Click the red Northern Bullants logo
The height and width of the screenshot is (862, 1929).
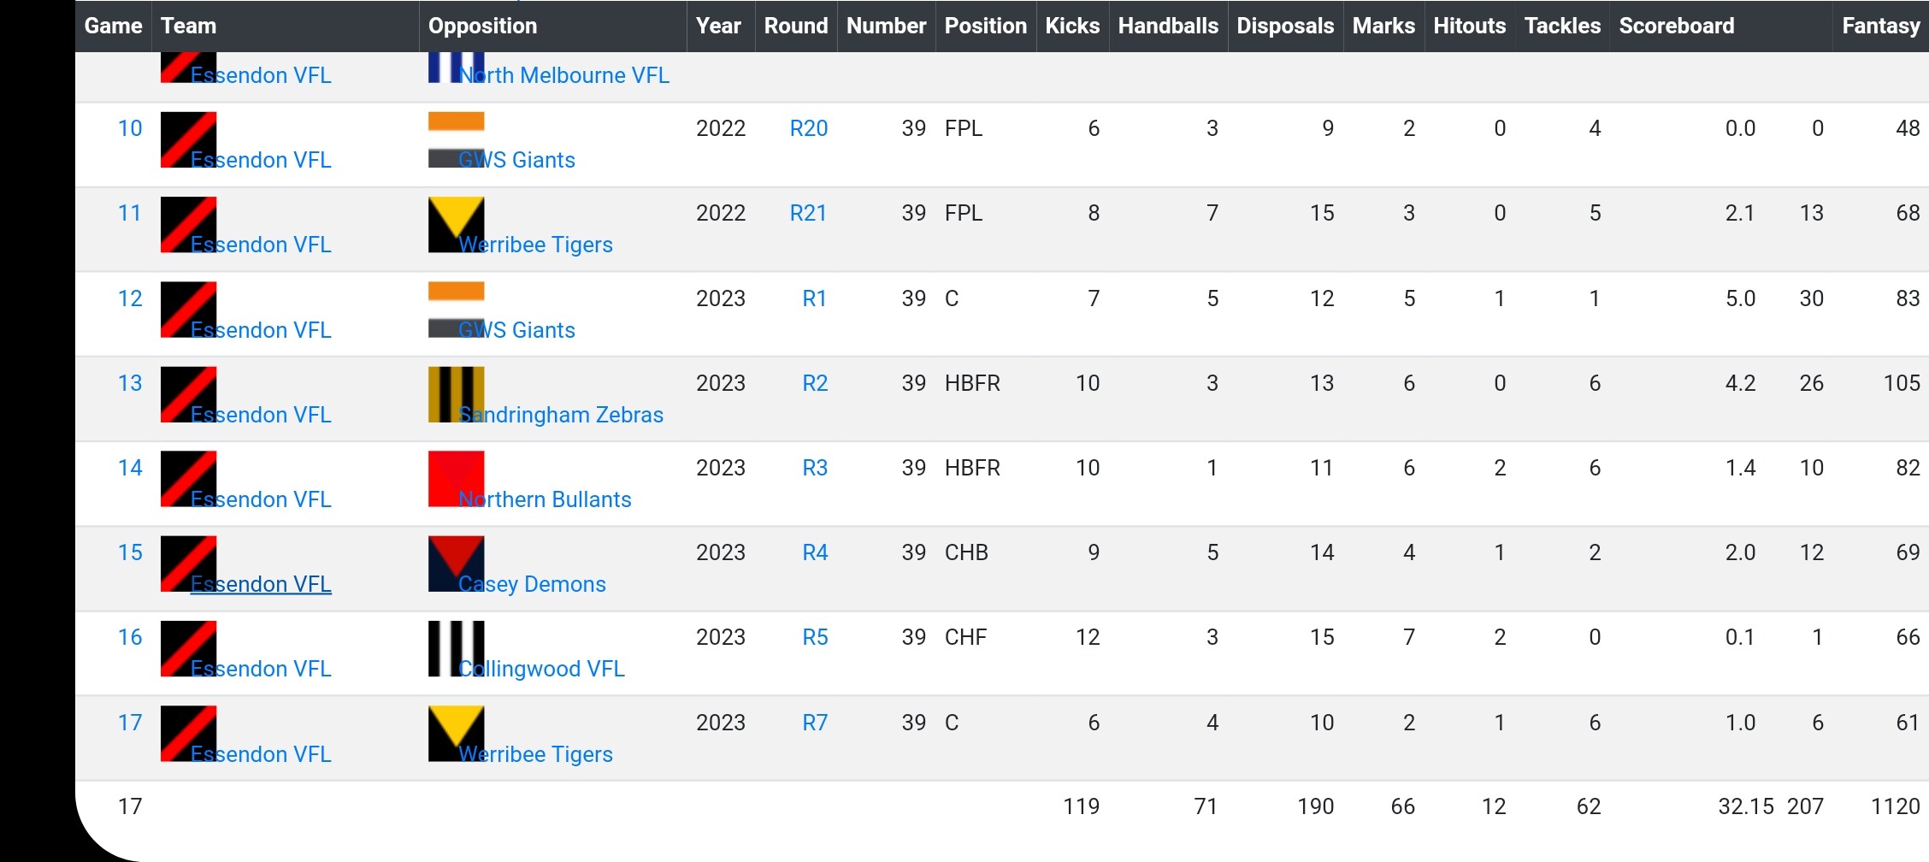coord(456,479)
